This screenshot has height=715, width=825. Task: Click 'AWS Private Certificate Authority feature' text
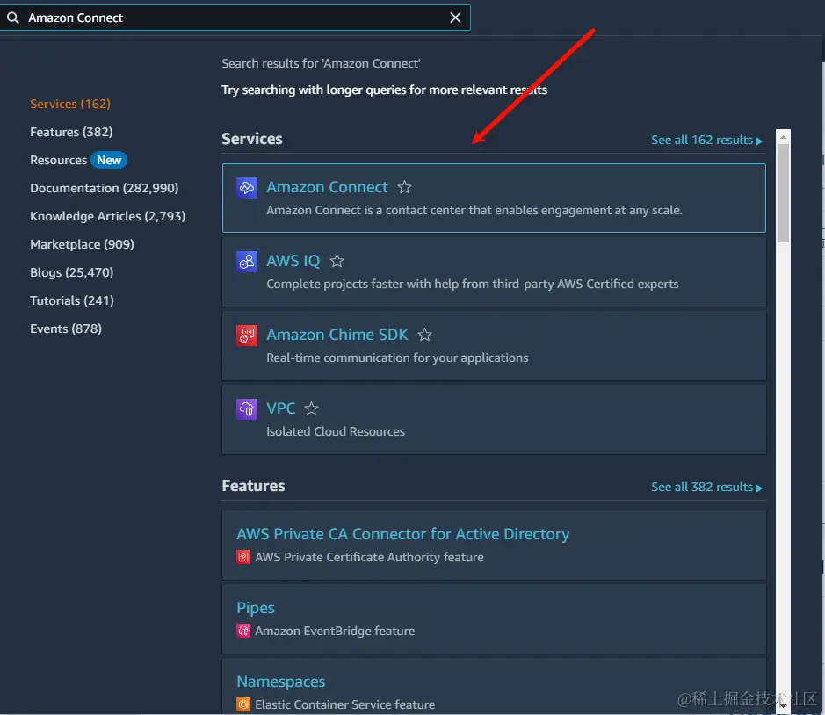pyautogui.click(x=369, y=557)
